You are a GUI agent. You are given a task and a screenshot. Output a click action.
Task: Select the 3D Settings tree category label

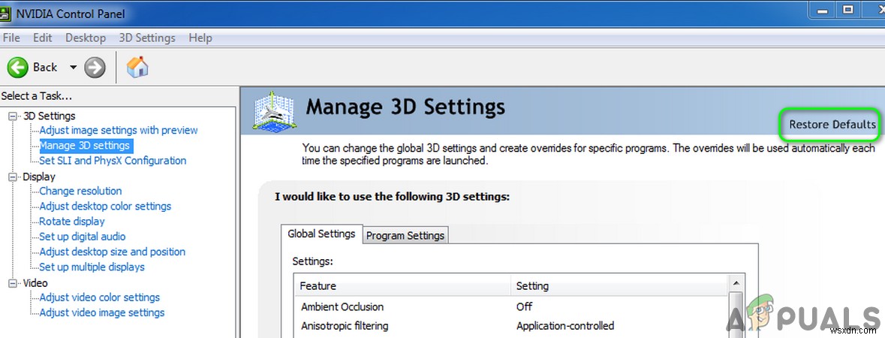pos(49,116)
